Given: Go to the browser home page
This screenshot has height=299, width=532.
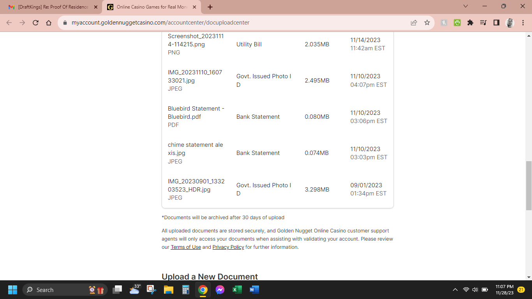Looking at the screenshot, I should coord(49,23).
